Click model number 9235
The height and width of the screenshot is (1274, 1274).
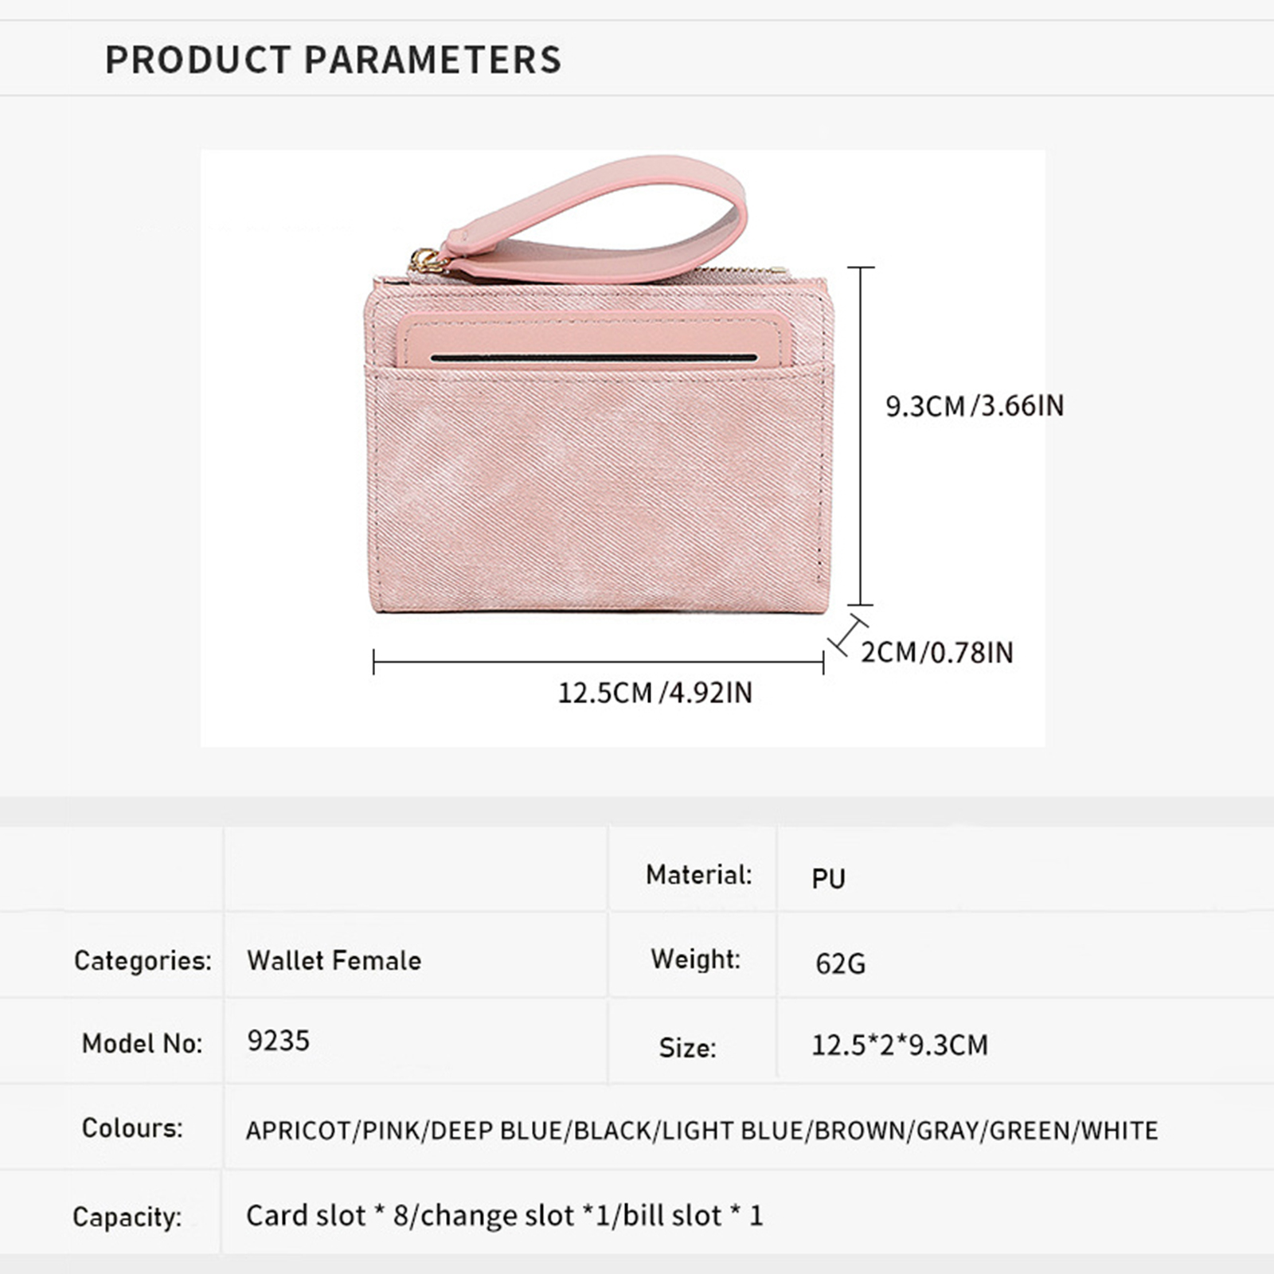click(278, 1041)
